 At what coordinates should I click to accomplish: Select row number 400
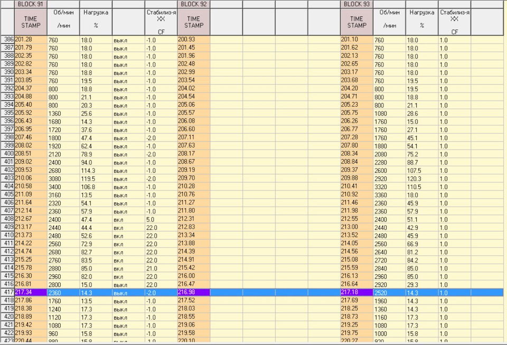(x=7, y=154)
